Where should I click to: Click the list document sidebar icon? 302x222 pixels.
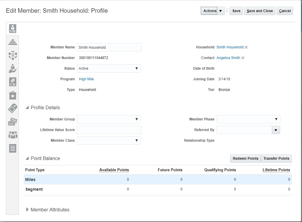point(13,148)
